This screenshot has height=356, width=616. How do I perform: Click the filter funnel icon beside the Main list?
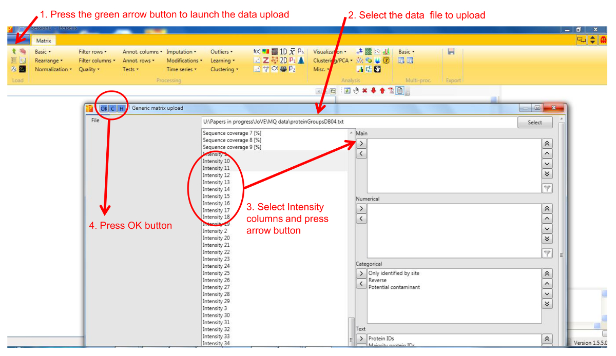tap(547, 188)
